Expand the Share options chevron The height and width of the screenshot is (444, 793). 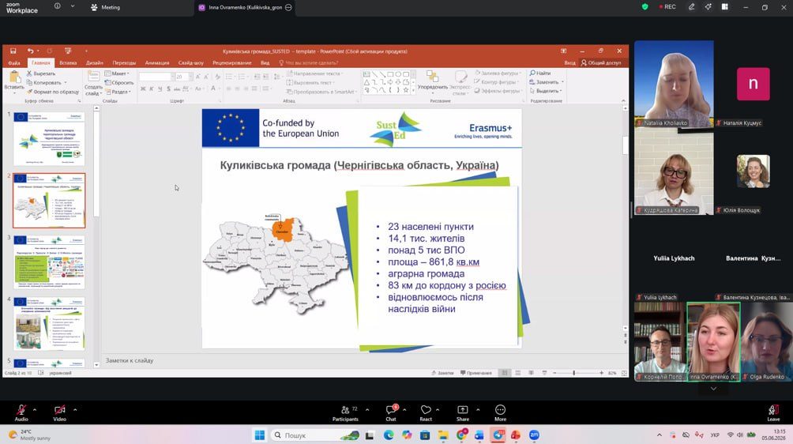(478, 409)
